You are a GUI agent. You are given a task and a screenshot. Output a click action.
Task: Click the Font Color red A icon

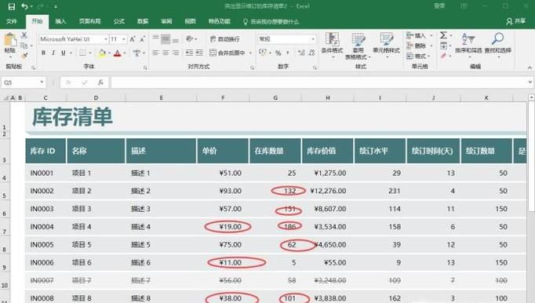click(x=118, y=53)
